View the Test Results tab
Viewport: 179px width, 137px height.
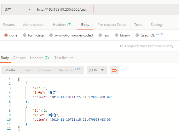(64, 58)
